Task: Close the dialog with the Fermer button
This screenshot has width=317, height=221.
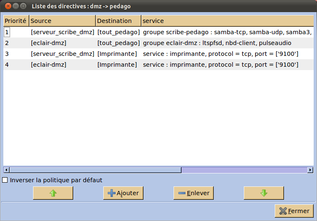Action: 294,211
